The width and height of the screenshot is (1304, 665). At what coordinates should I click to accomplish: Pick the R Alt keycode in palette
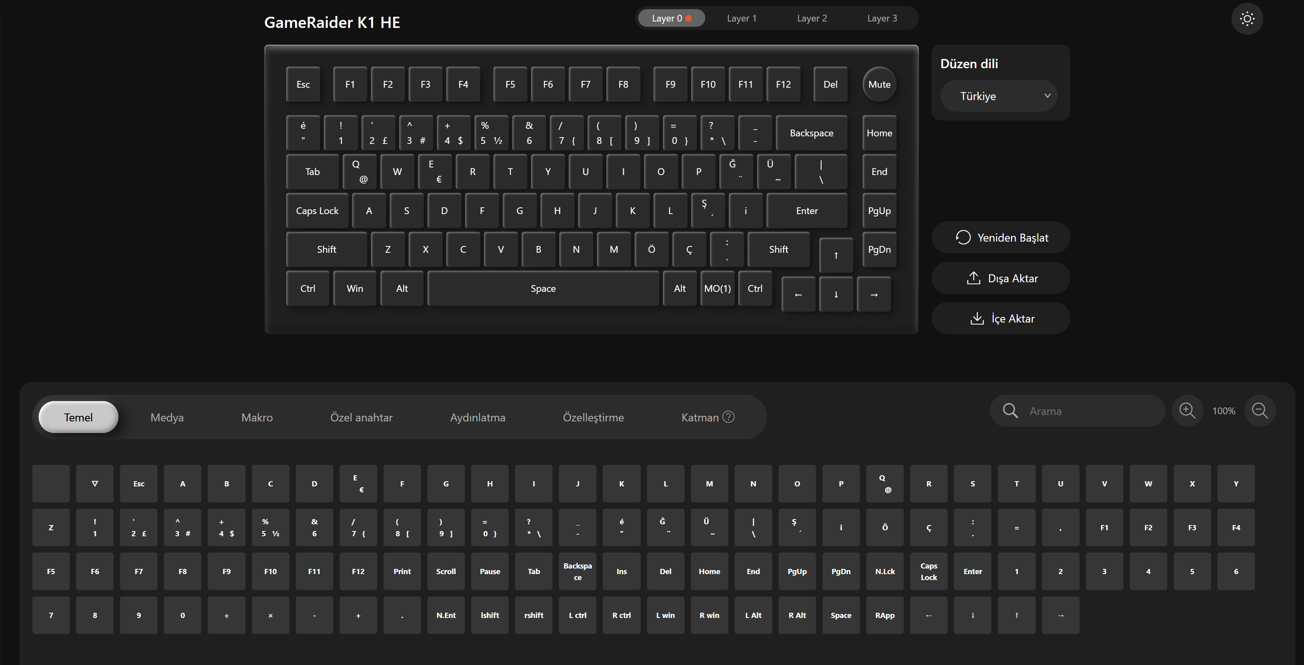pyautogui.click(x=797, y=616)
